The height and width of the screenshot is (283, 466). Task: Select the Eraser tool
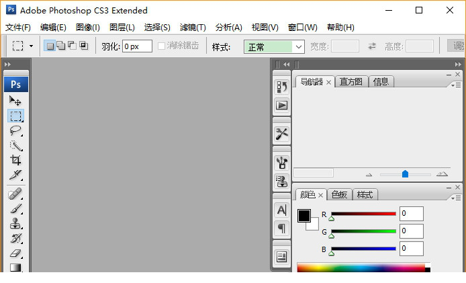coord(15,253)
